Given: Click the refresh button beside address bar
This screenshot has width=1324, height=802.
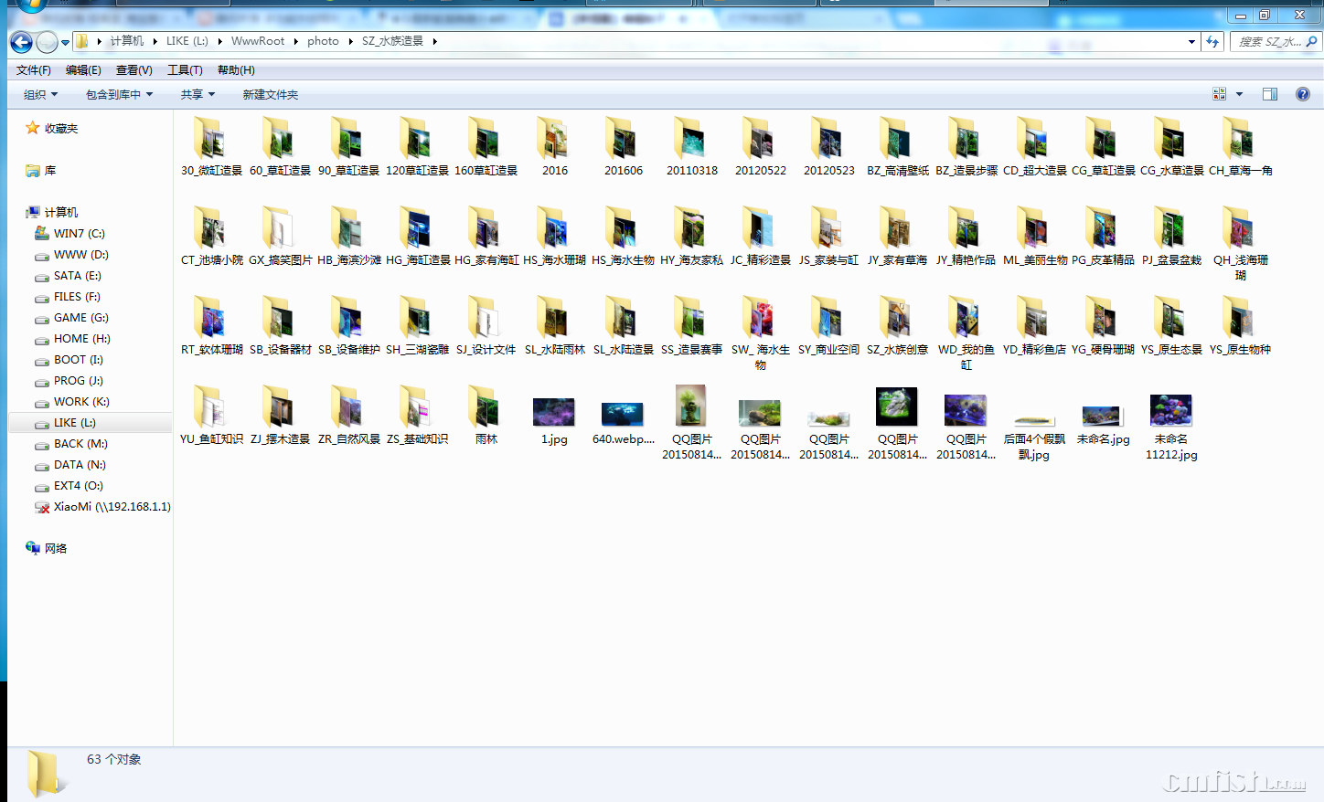Looking at the screenshot, I should tap(1212, 41).
